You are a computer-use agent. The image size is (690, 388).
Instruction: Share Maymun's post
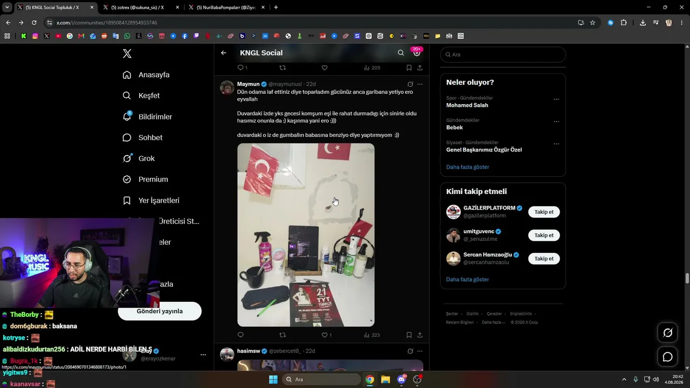tap(420, 335)
